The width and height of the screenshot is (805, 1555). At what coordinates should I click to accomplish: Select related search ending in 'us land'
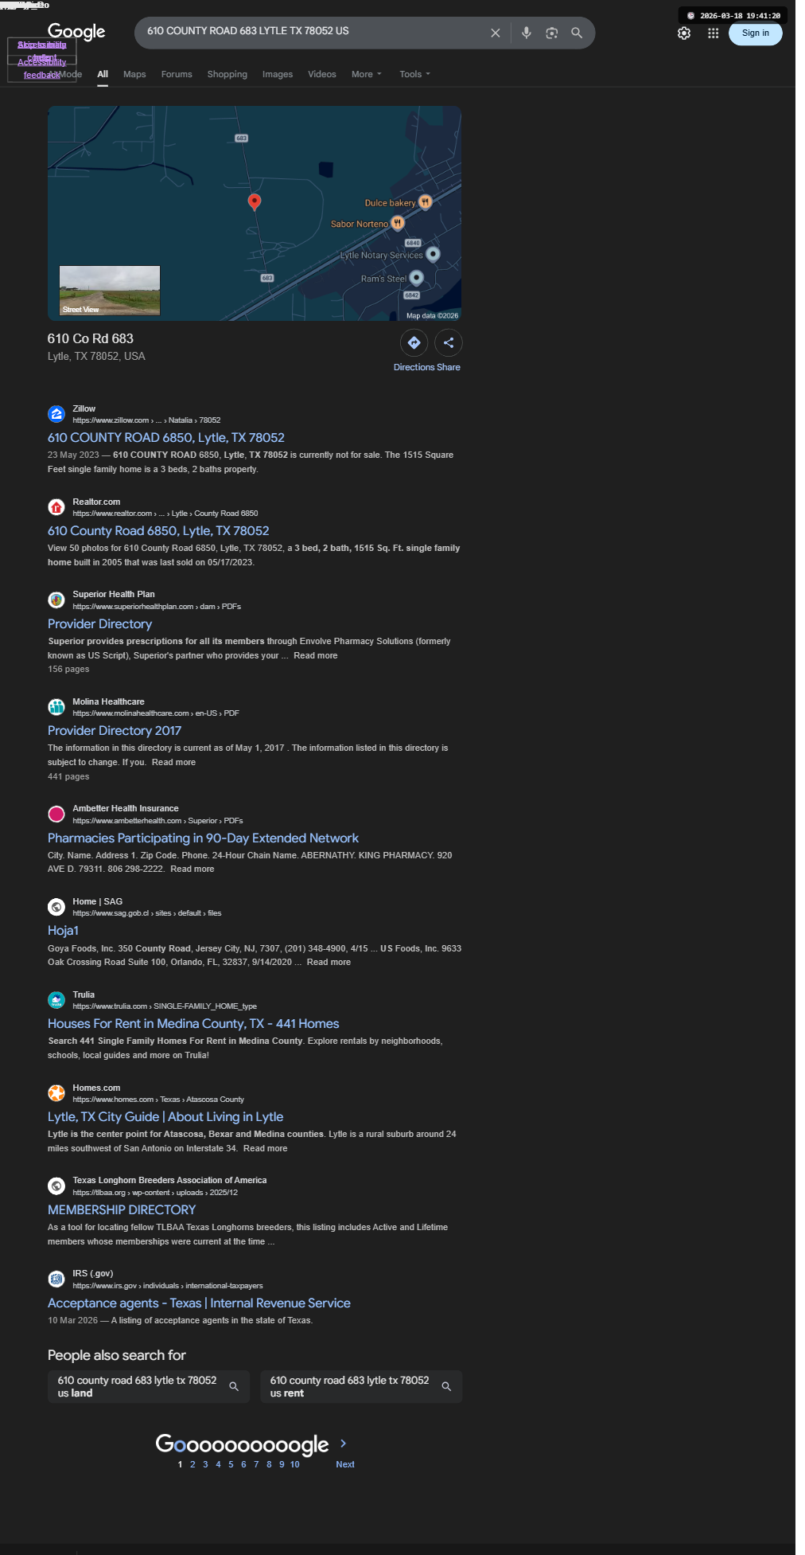pyautogui.click(x=148, y=1386)
